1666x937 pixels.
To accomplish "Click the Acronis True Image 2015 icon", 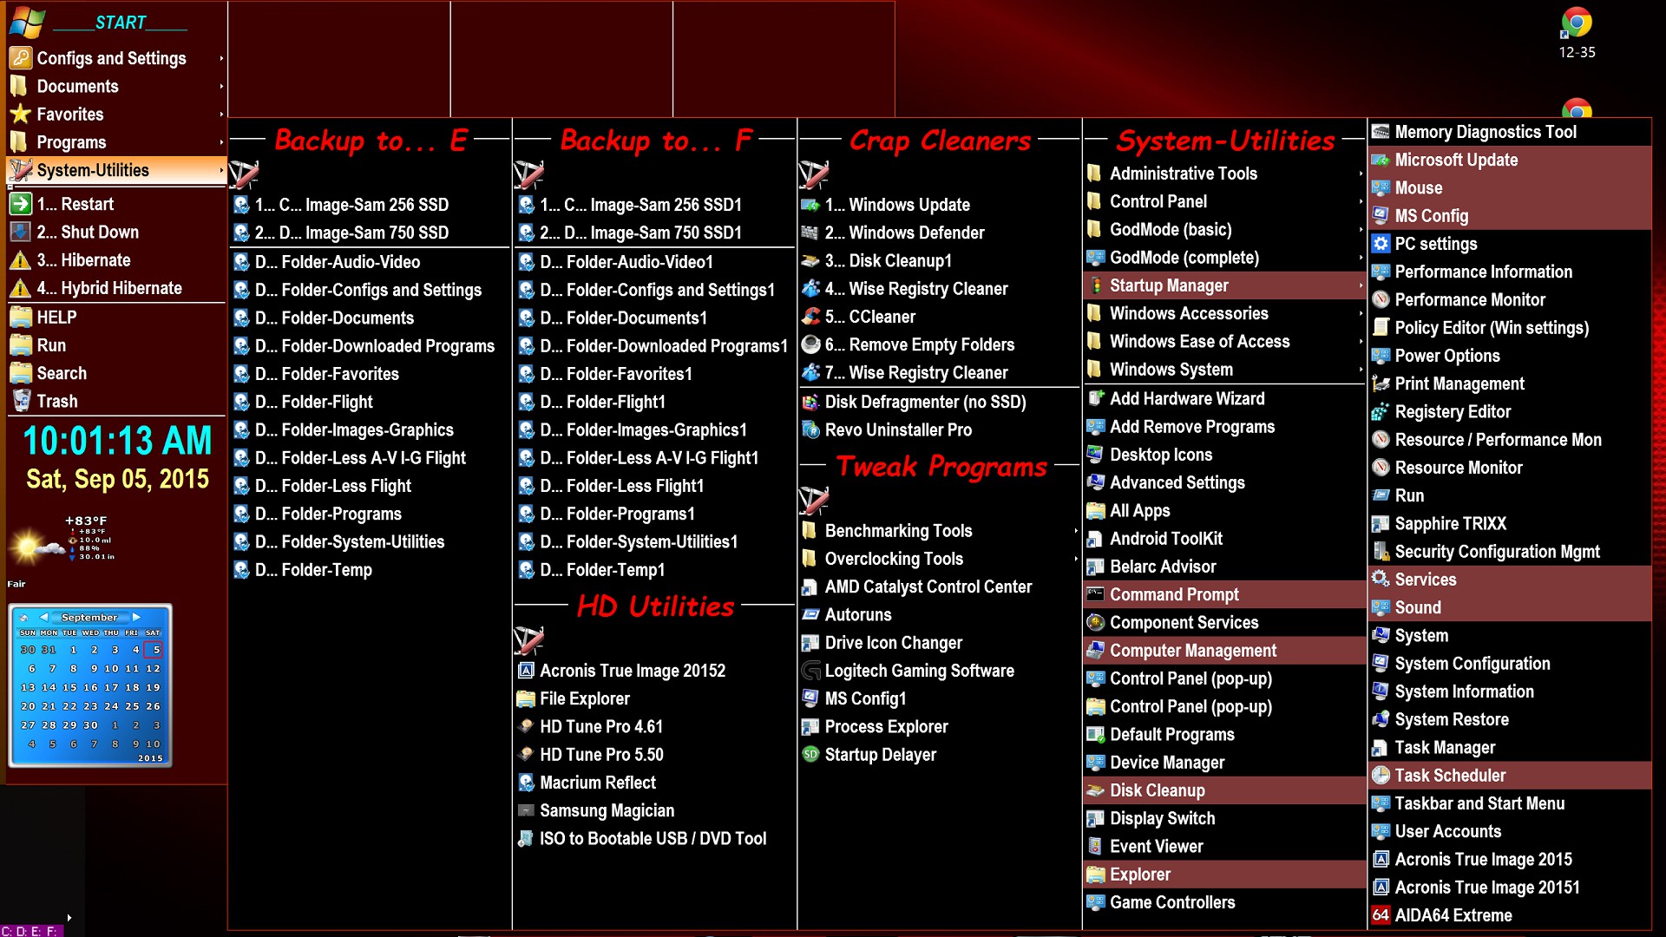I will tap(1381, 859).
